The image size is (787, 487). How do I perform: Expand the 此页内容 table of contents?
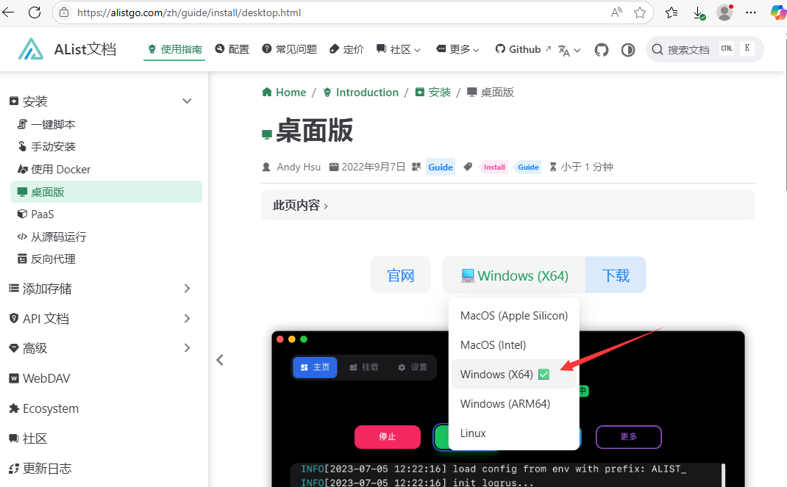coord(508,205)
